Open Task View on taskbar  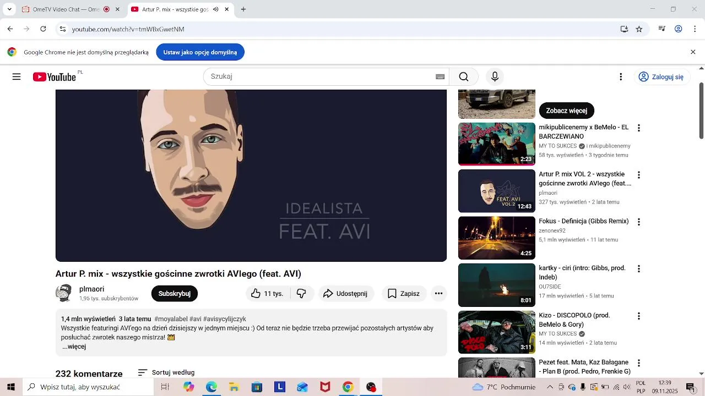pyautogui.click(x=165, y=387)
